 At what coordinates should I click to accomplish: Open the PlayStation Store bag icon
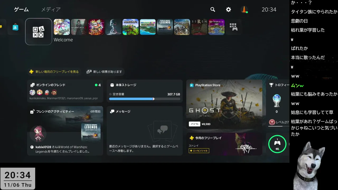(x=15, y=27)
